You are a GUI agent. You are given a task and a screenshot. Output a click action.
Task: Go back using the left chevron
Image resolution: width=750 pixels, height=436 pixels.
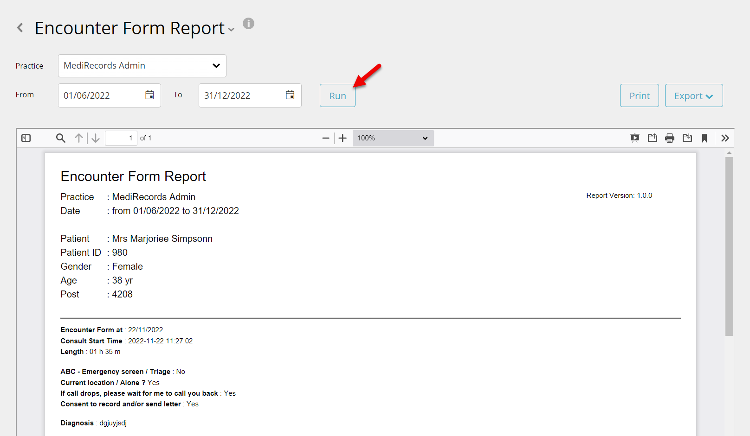(x=20, y=28)
